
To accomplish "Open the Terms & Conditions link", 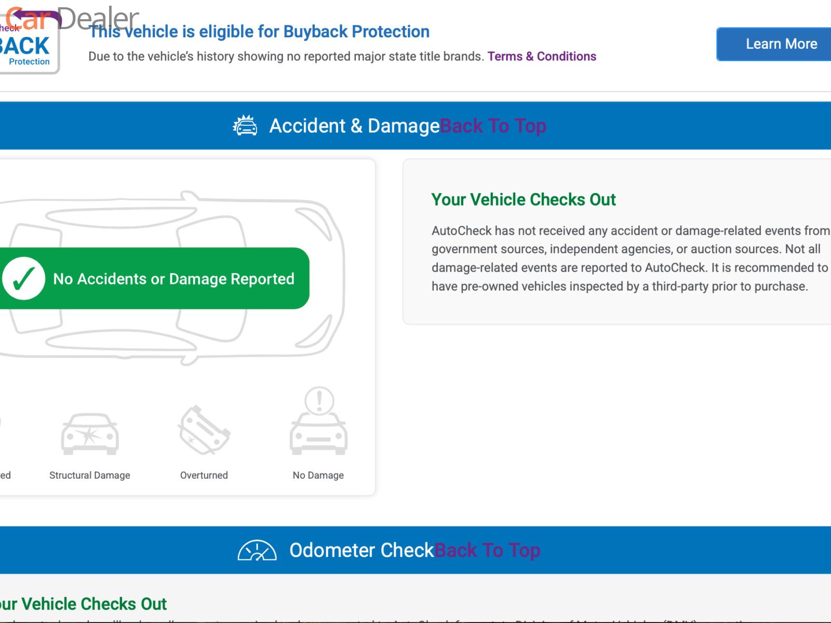I will [x=541, y=56].
